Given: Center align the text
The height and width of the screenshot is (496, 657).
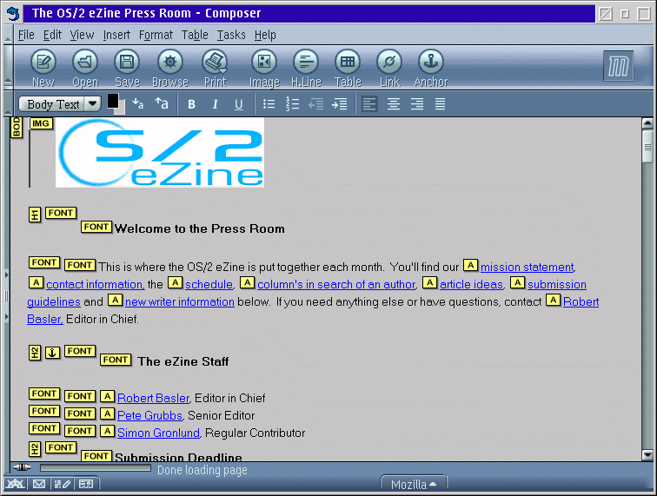Looking at the screenshot, I should pos(393,104).
